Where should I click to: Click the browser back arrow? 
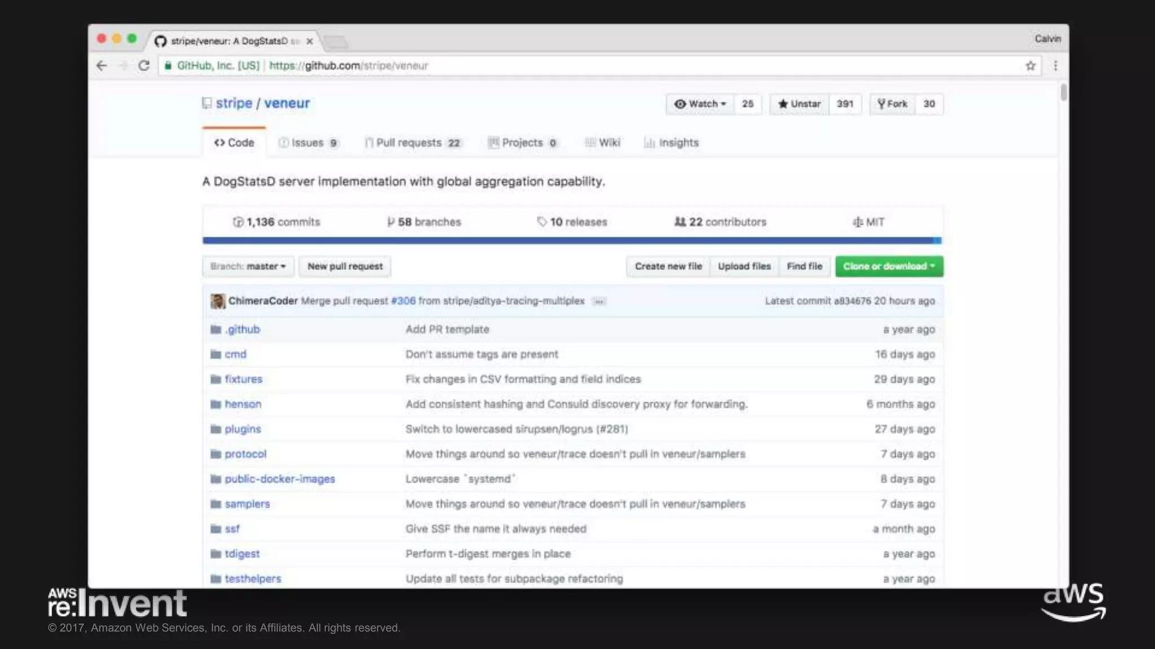coord(102,66)
